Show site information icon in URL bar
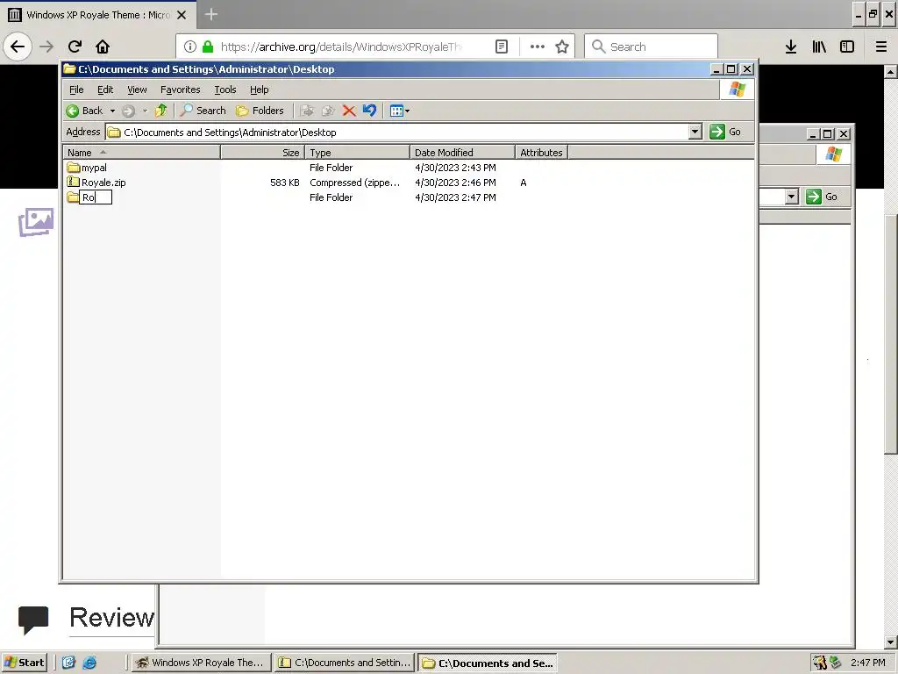This screenshot has width=898, height=674. tap(190, 47)
